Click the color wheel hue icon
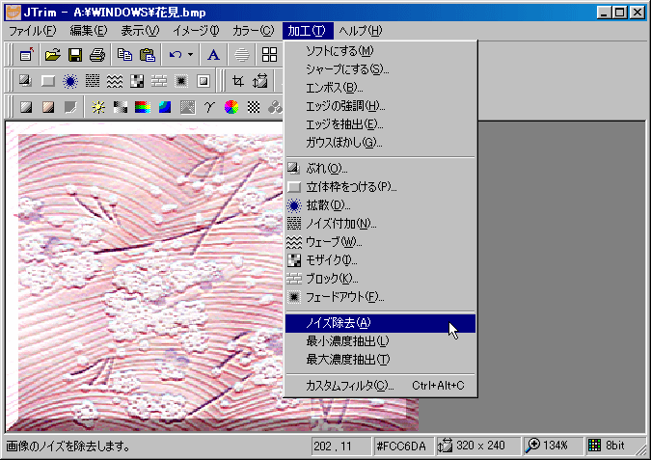Image resolution: width=651 pixels, height=460 pixels. point(231,108)
